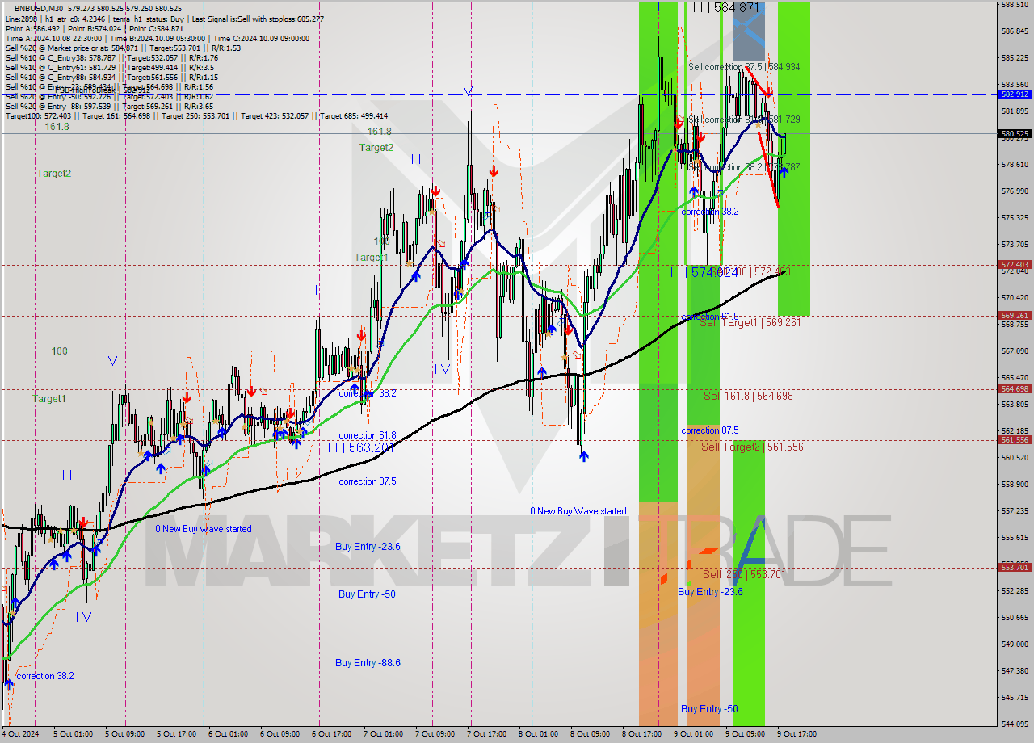The image size is (1034, 743).
Task: Select '6 Oct 17:00' on the time axis
Action: click(x=331, y=734)
